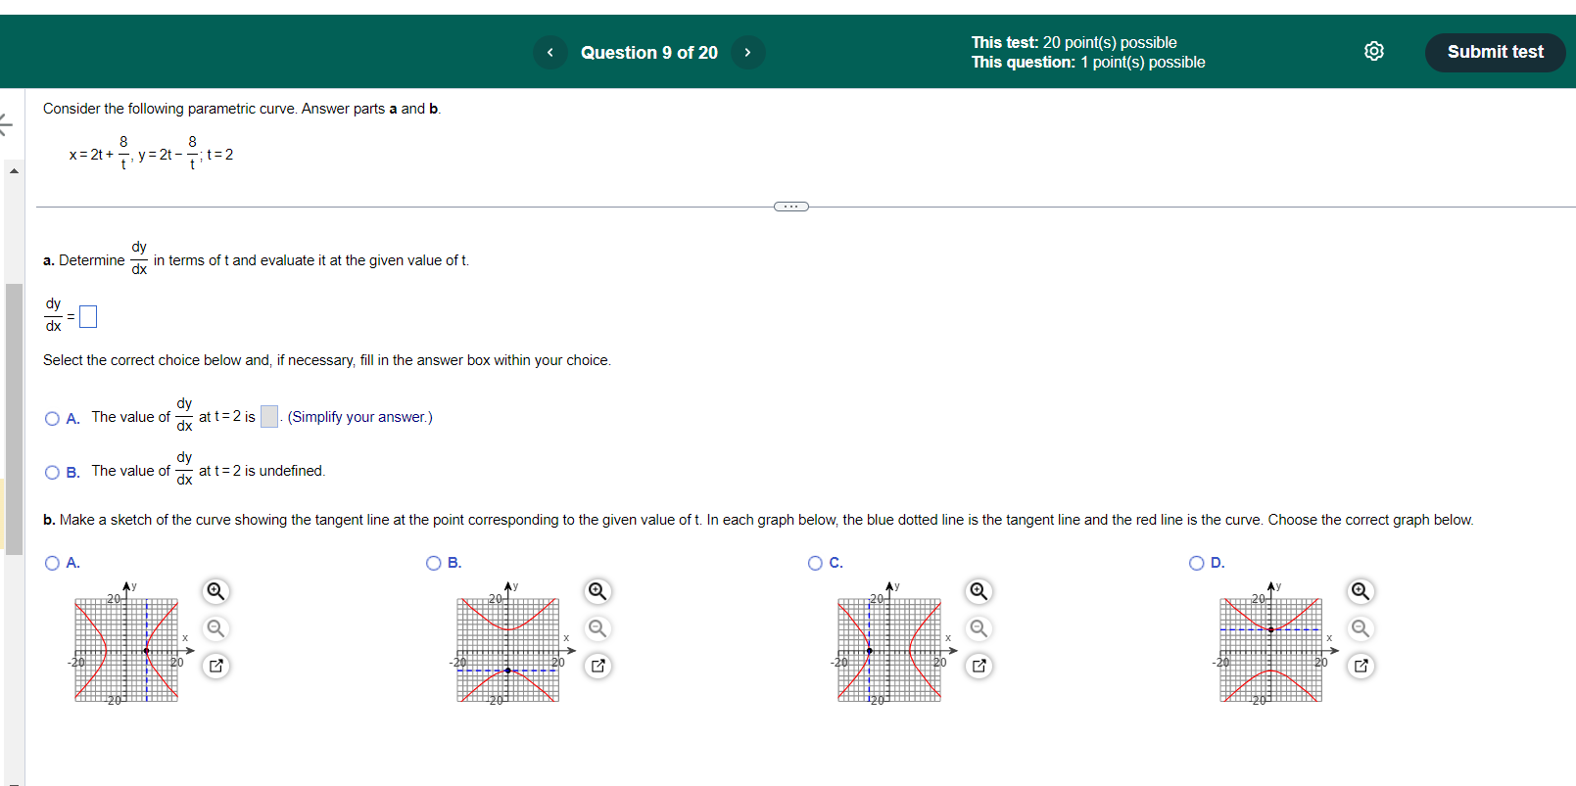Select graph option C radio button
1576x786 pixels.
(815, 563)
